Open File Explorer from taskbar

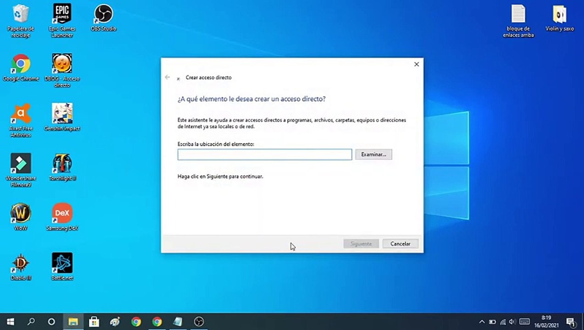click(73, 322)
